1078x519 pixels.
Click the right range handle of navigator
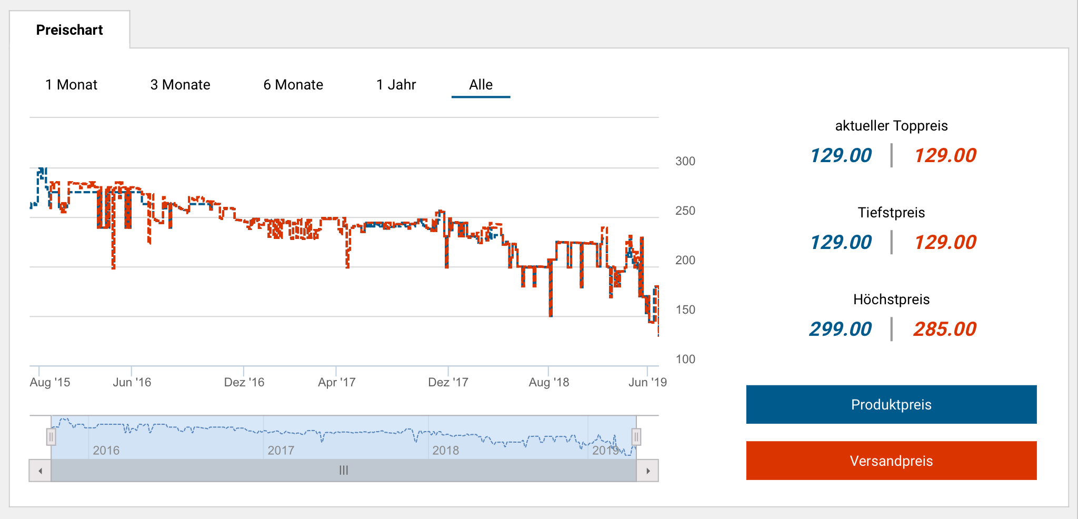(x=636, y=437)
